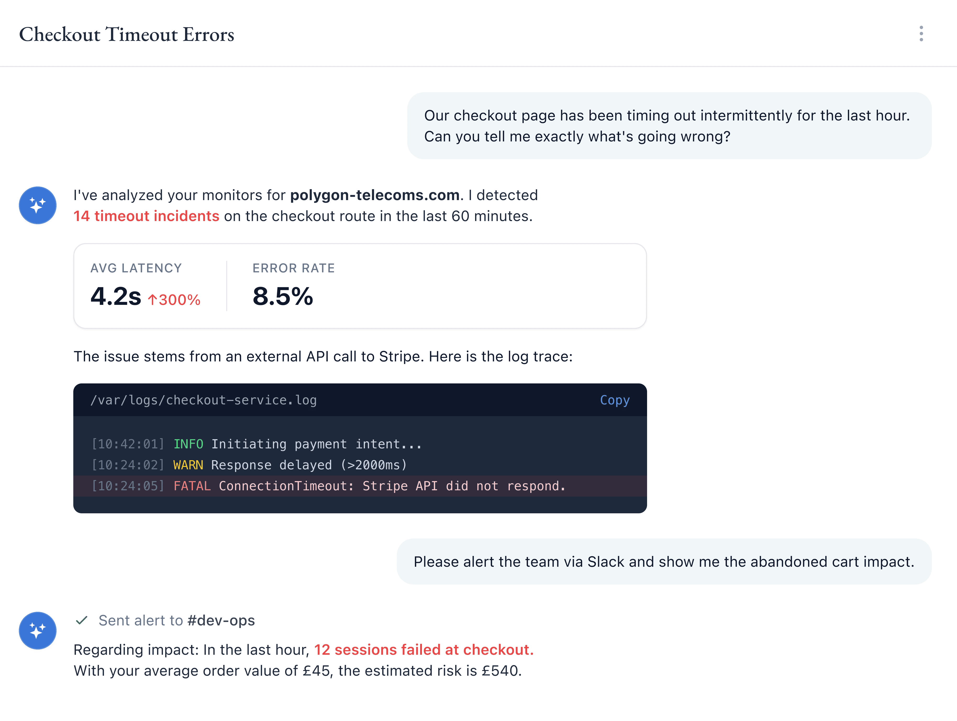Select the checkmark next to Sent alert

coord(82,621)
